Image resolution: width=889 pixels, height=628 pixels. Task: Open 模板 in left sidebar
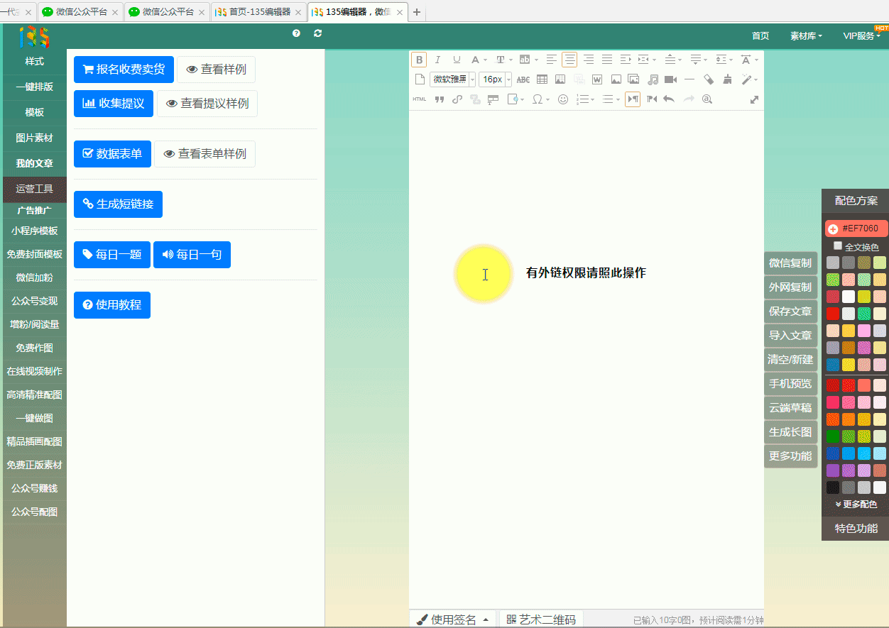34,112
